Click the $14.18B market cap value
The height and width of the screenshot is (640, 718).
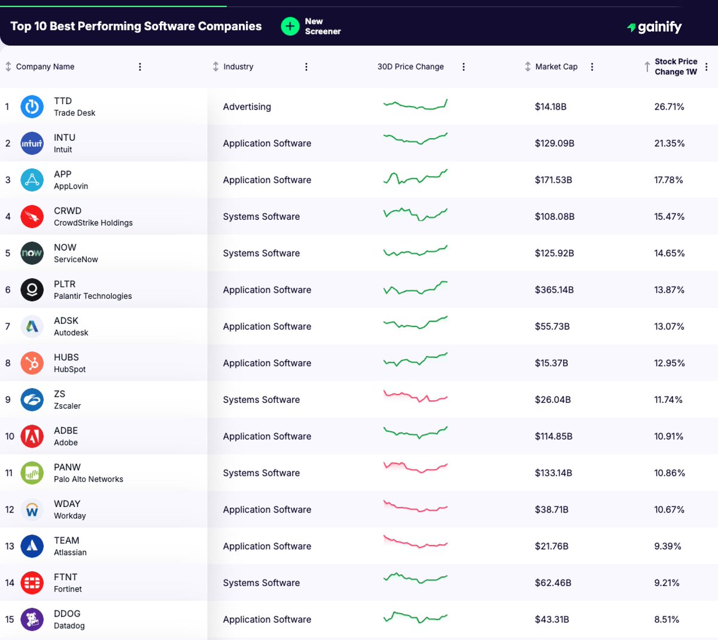(x=550, y=107)
